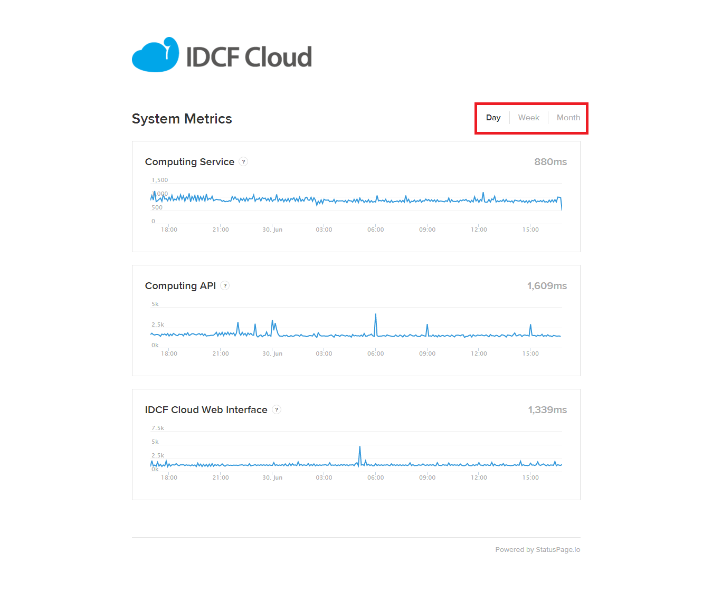Click the 1,339ms response time value
Screen dimensions: 712x592
(x=547, y=410)
